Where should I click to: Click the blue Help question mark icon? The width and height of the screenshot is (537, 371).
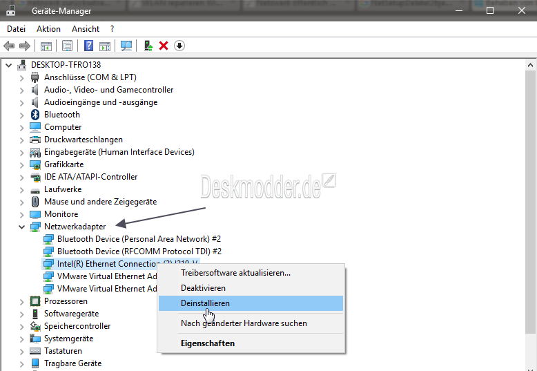89,46
